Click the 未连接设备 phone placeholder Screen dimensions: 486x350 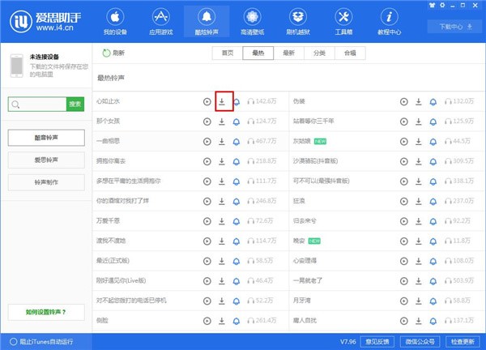(17, 66)
